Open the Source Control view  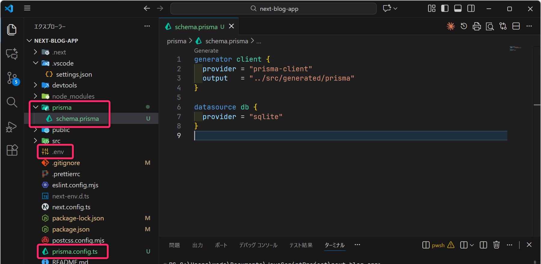pyautogui.click(x=12, y=78)
